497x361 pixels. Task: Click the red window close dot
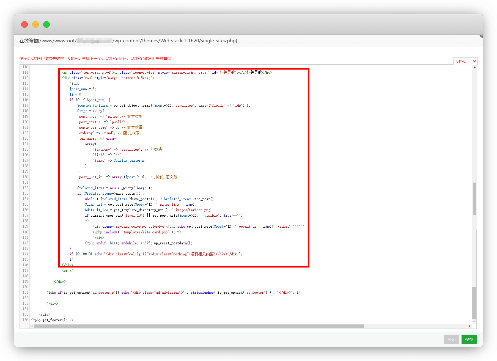tap(24, 24)
